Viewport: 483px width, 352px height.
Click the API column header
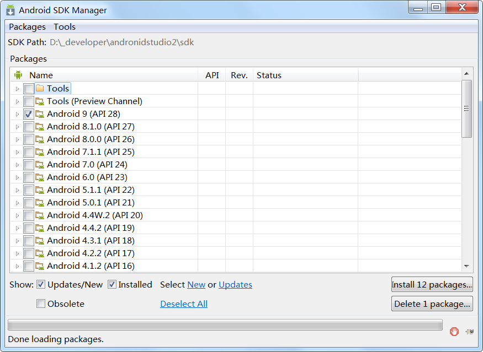coord(212,75)
